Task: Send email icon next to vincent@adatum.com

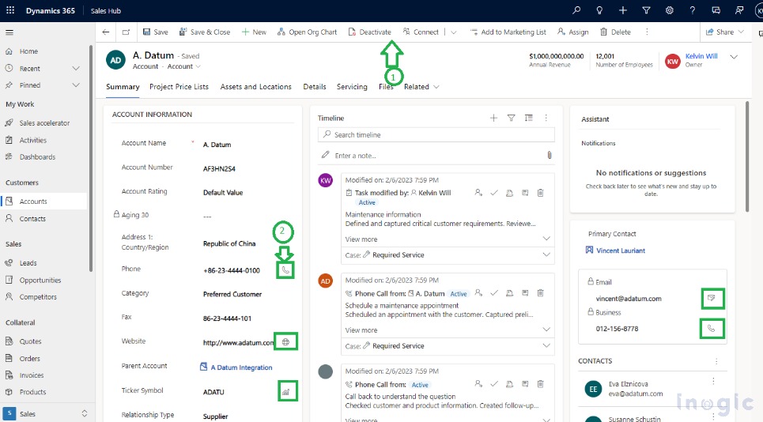Action: (x=712, y=298)
